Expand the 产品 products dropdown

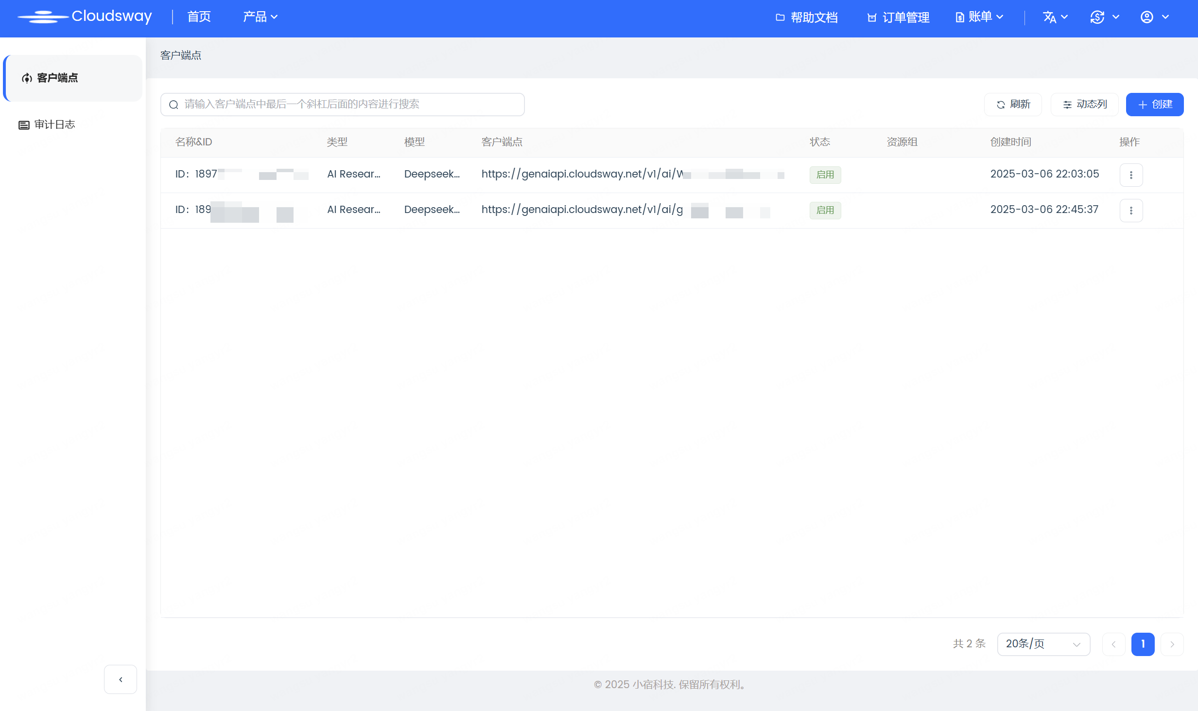260,18
